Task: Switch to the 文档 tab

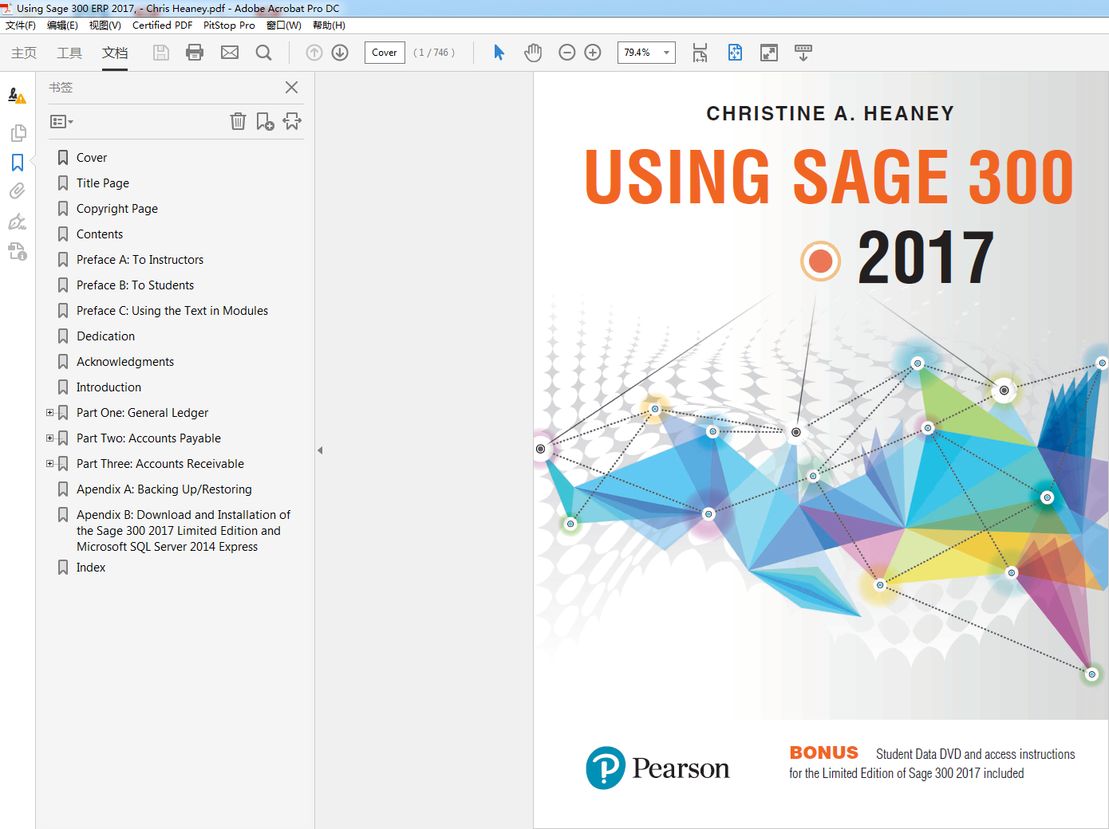Action: coord(115,53)
